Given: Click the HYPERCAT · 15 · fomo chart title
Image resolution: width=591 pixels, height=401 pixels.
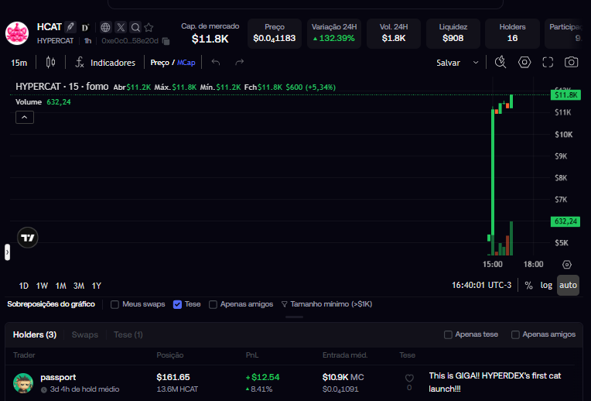Looking at the screenshot, I should [62, 87].
